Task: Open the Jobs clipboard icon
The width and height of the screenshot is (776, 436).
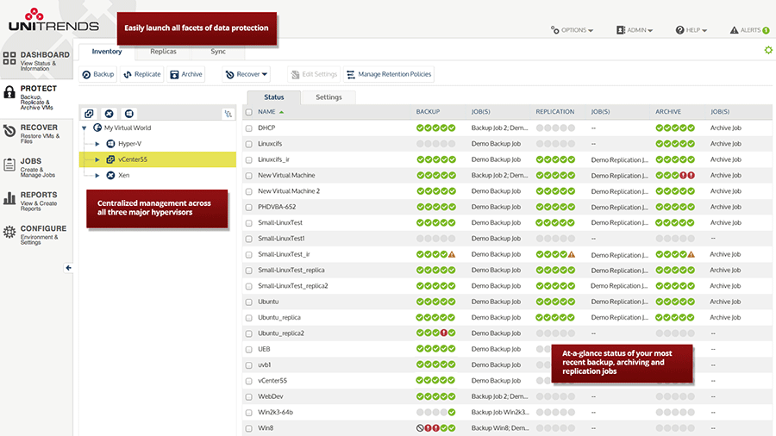Action: tap(9, 165)
